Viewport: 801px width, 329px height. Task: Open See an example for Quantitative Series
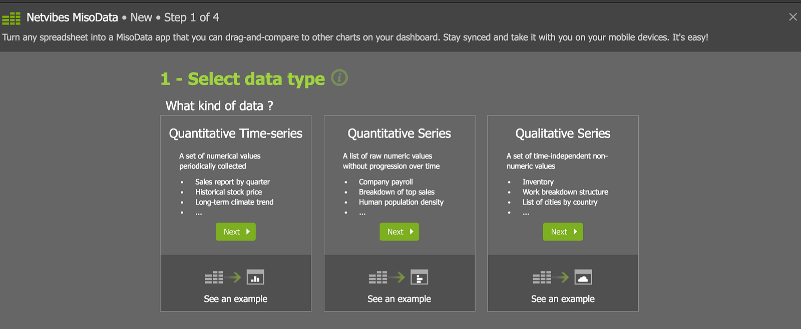pyautogui.click(x=399, y=298)
